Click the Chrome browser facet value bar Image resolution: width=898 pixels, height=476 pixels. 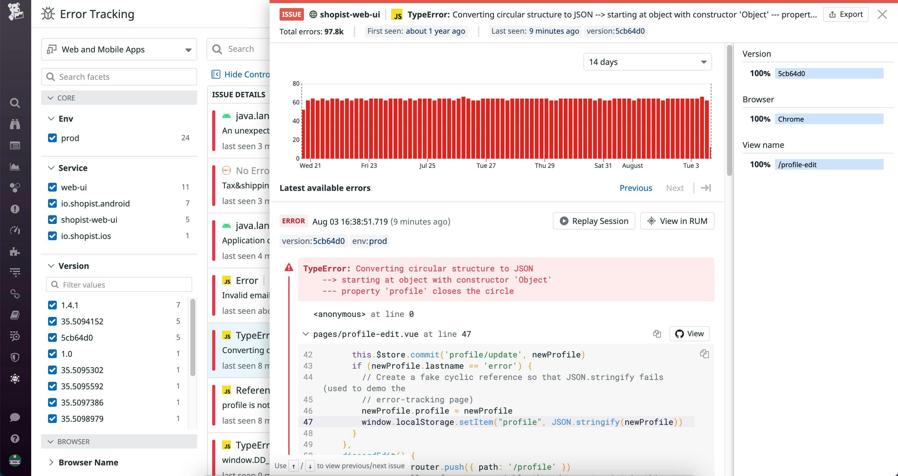point(829,119)
